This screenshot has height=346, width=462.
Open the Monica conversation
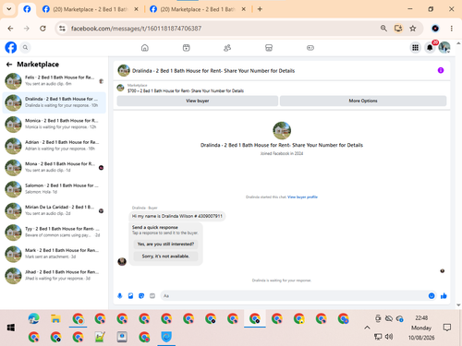[55, 124]
